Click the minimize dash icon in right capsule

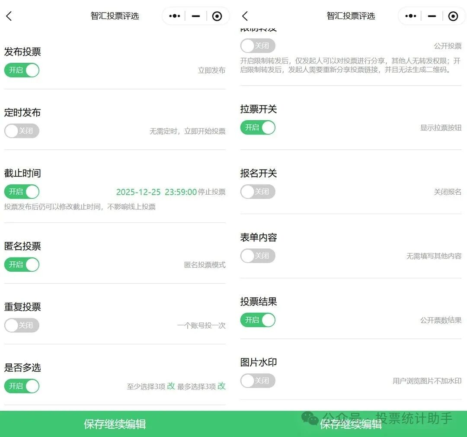432,16
